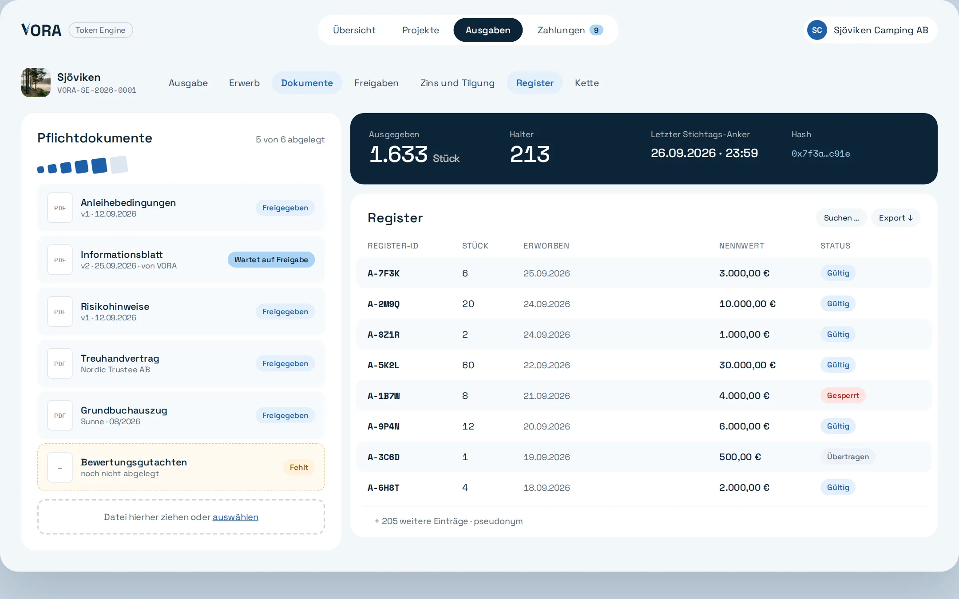The image size is (959, 599).
Task: Click the Pflichtdokumente progress indicator blocks
Action: [x=83, y=165]
